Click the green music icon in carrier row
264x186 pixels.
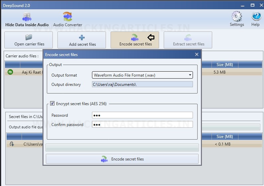10,72
